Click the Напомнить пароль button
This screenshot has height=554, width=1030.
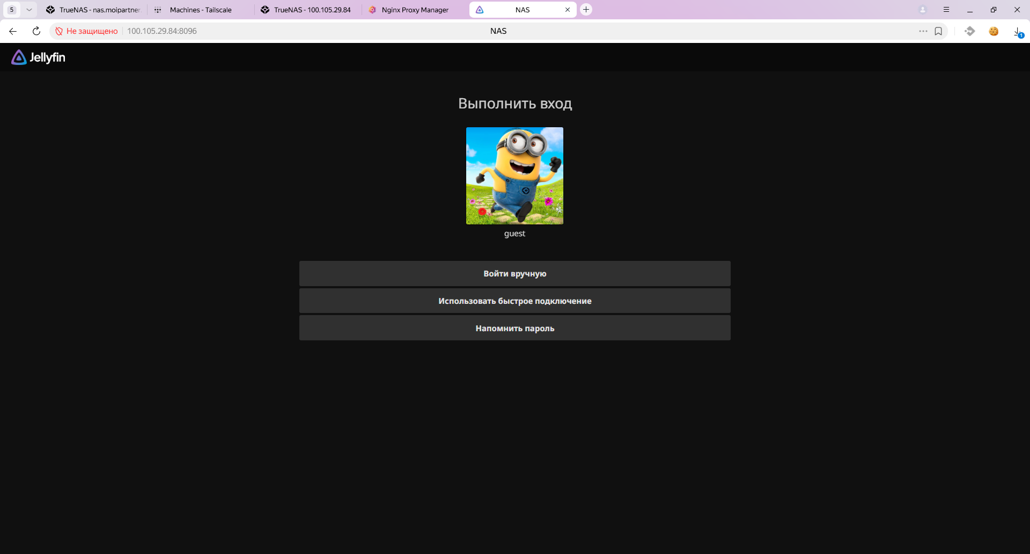tap(514, 329)
